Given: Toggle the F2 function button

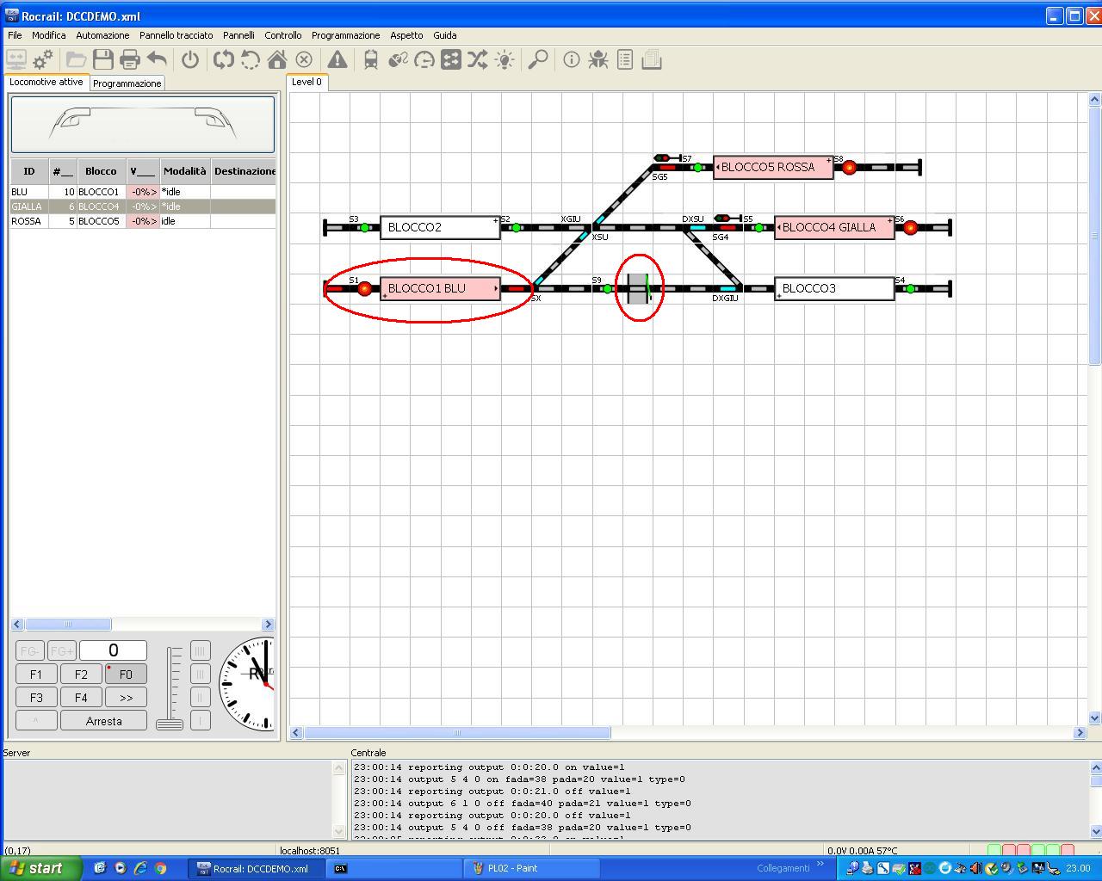Looking at the screenshot, I should coord(81,675).
